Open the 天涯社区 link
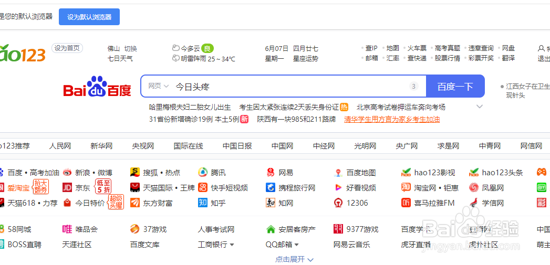The height and width of the screenshot is (265, 550). [77, 245]
